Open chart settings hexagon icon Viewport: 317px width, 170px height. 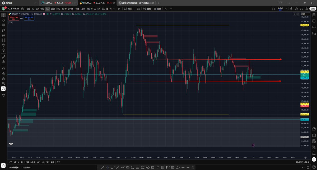click(x=296, y=9)
